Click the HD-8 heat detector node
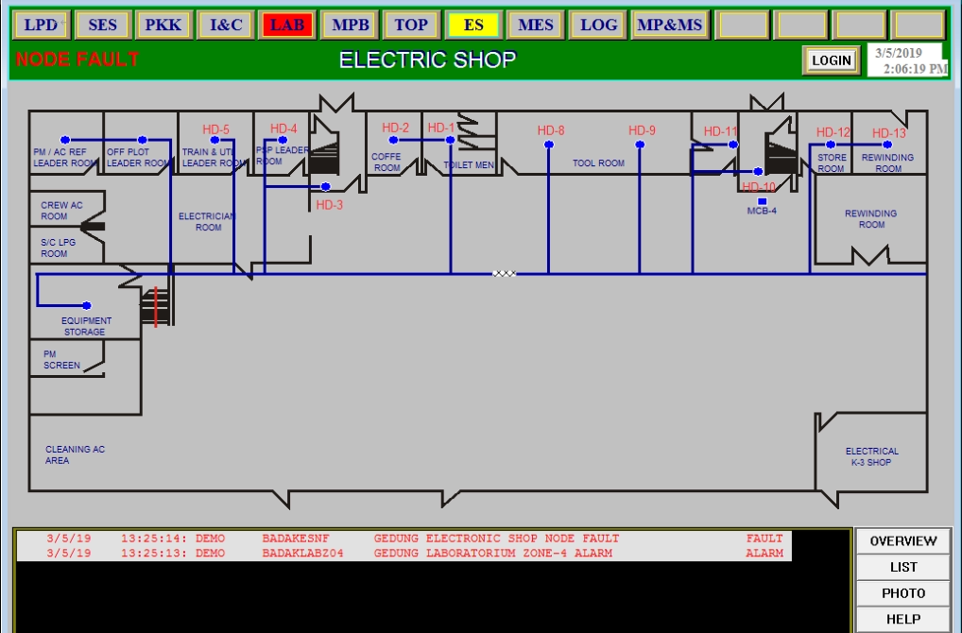 click(549, 145)
